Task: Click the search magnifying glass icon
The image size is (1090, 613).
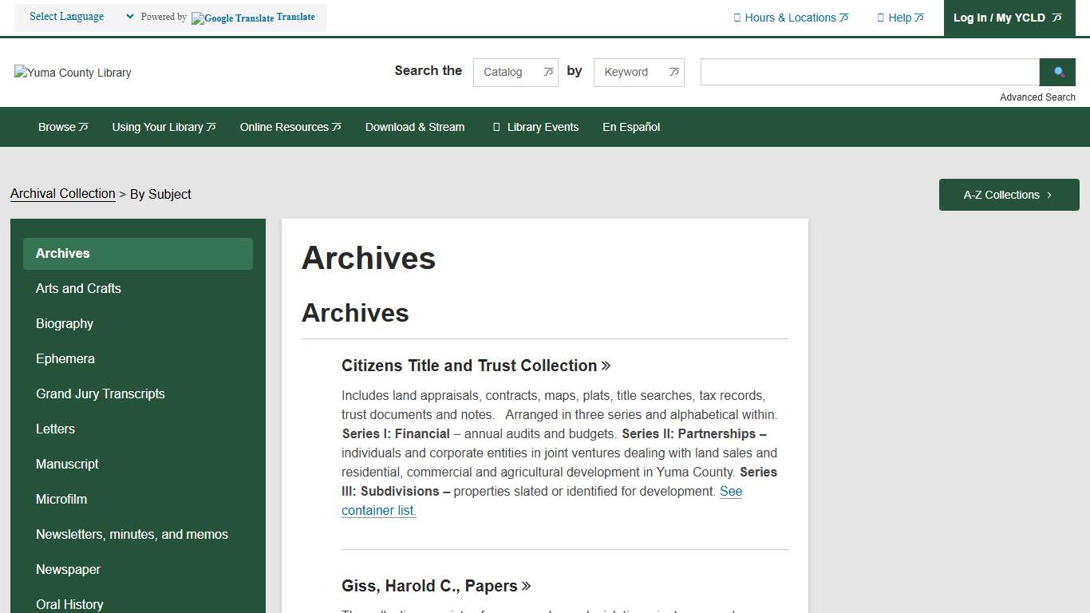Action: point(1057,72)
